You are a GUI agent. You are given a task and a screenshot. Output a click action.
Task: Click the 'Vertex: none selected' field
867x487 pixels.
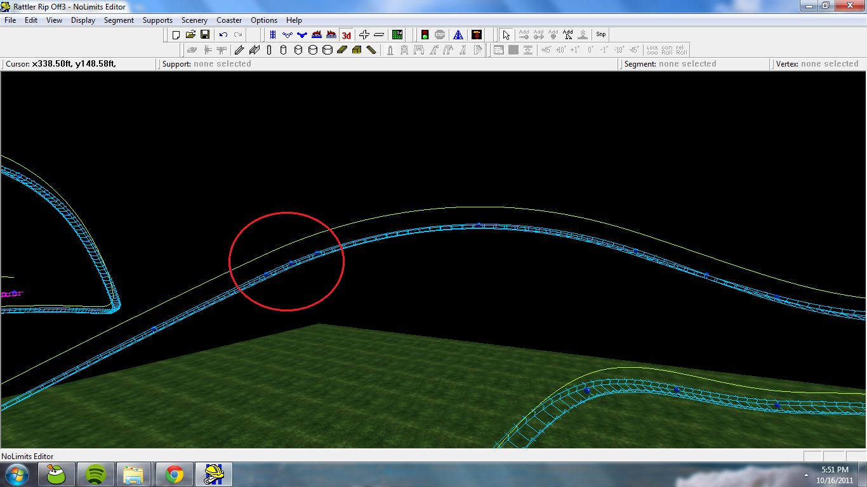tap(819, 64)
